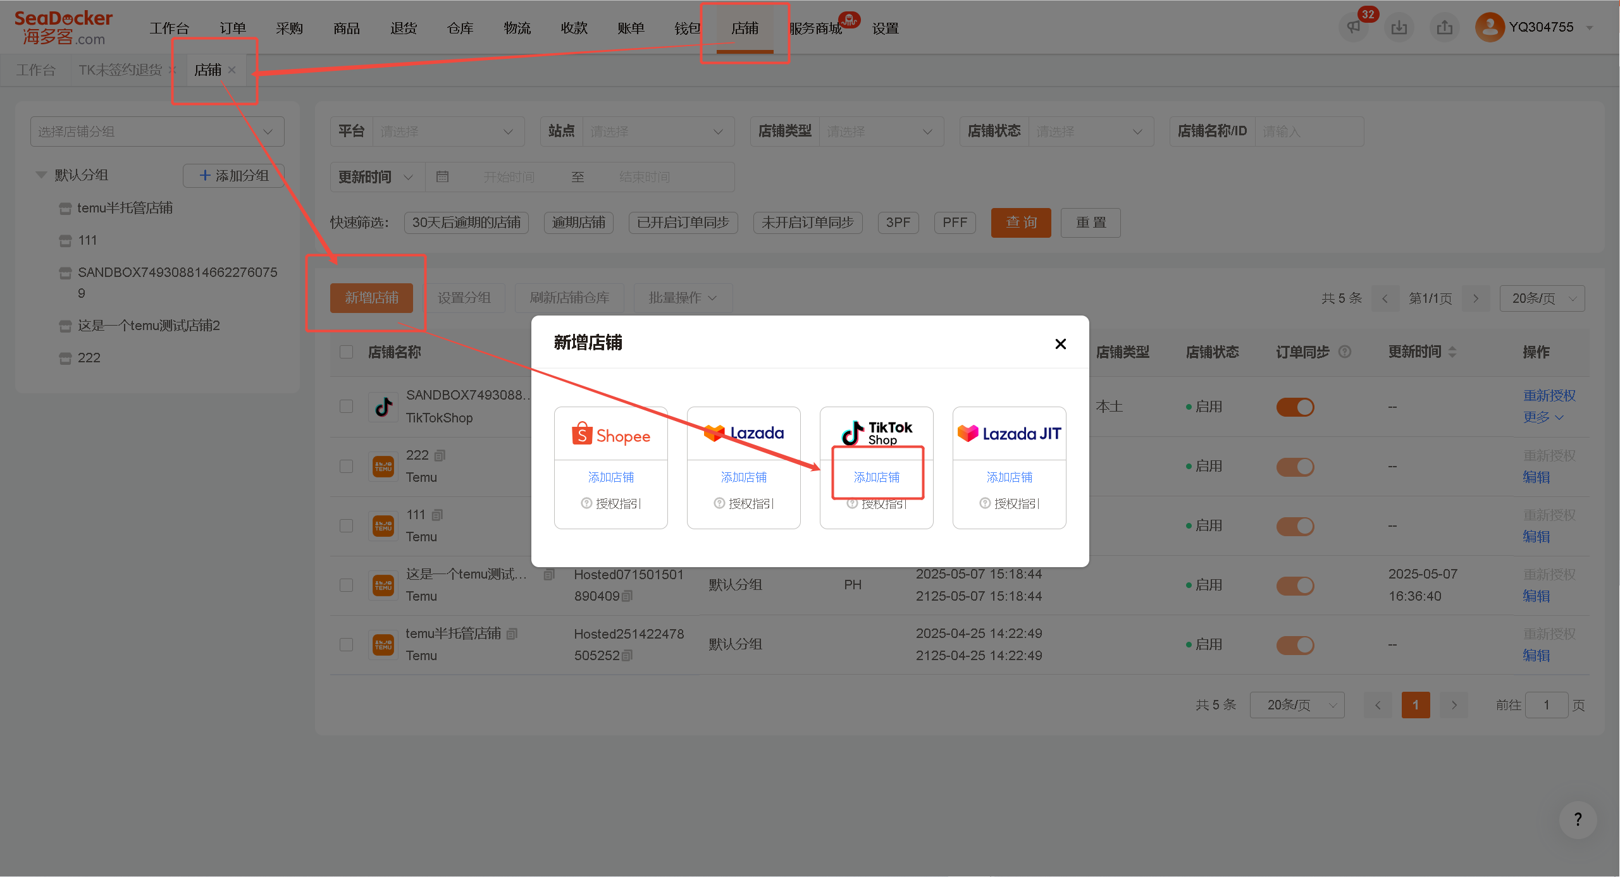Viewport: 1620px width, 877px height.
Task: Open the announcements megaphone icon
Action: click(1354, 28)
